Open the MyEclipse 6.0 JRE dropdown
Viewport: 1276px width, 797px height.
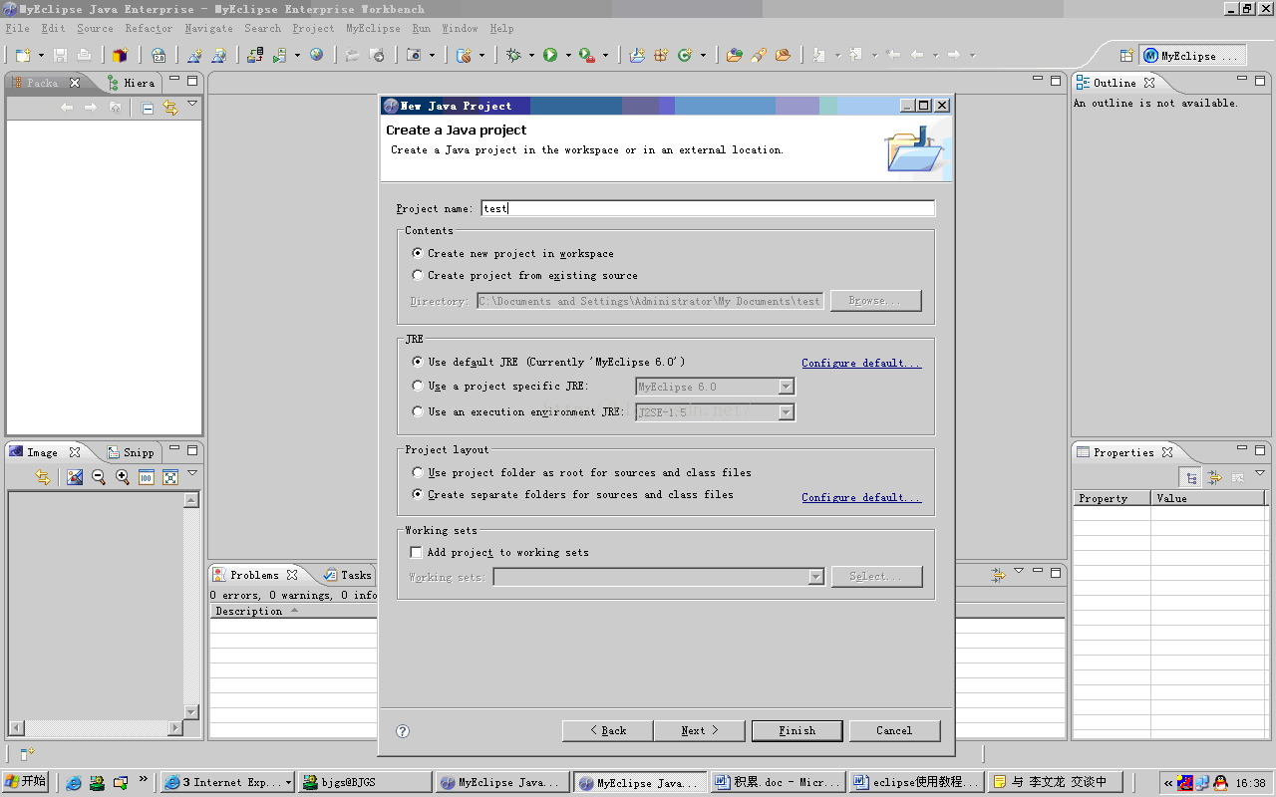click(786, 387)
